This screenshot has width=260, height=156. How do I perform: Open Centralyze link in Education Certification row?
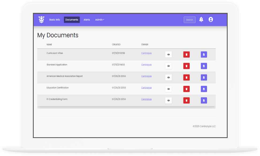pos(146,88)
